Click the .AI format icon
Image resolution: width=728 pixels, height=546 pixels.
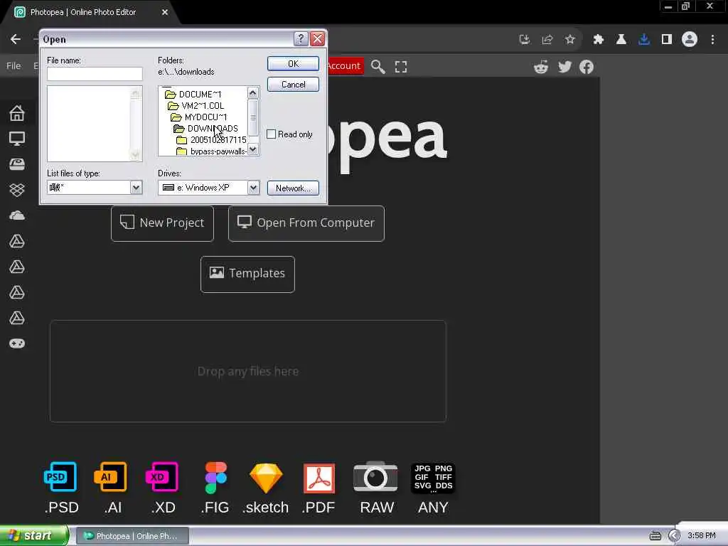[x=110, y=477]
